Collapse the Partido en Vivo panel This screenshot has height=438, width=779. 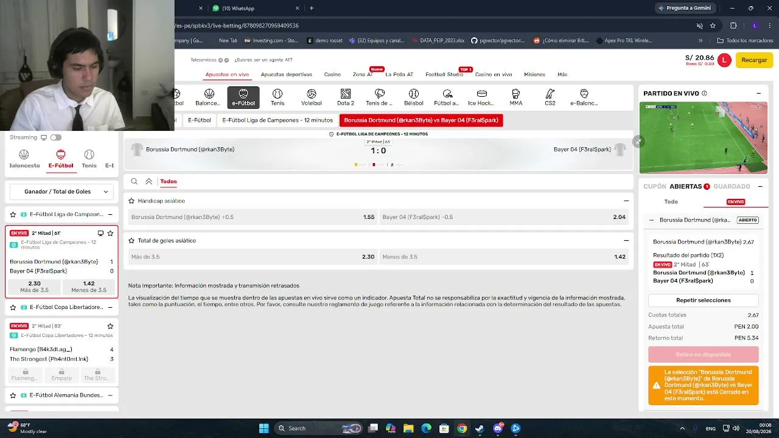tap(759, 94)
